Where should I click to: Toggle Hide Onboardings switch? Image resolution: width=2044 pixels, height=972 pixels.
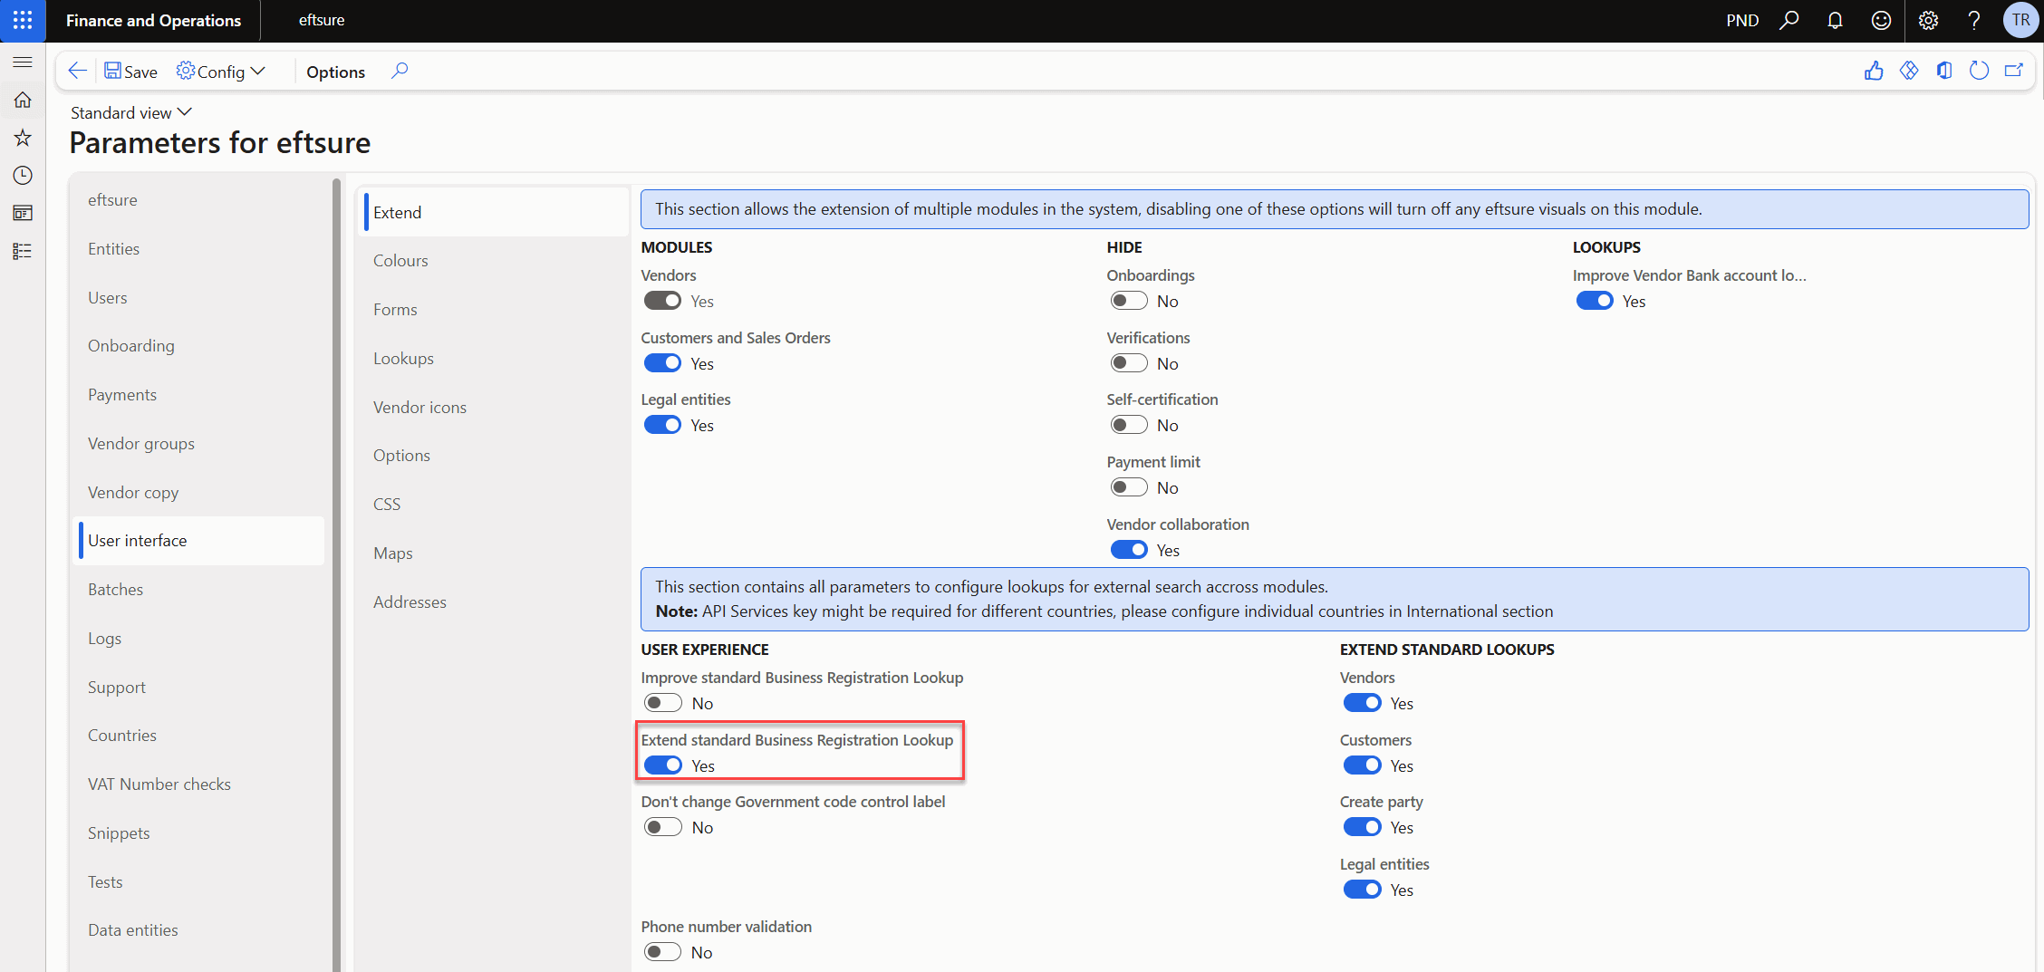click(x=1129, y=301)
